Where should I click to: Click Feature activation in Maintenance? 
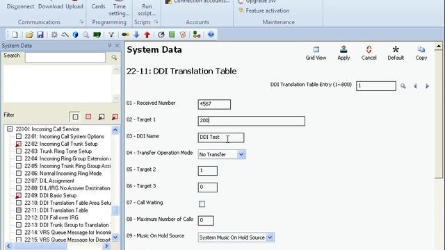(264, 10)
